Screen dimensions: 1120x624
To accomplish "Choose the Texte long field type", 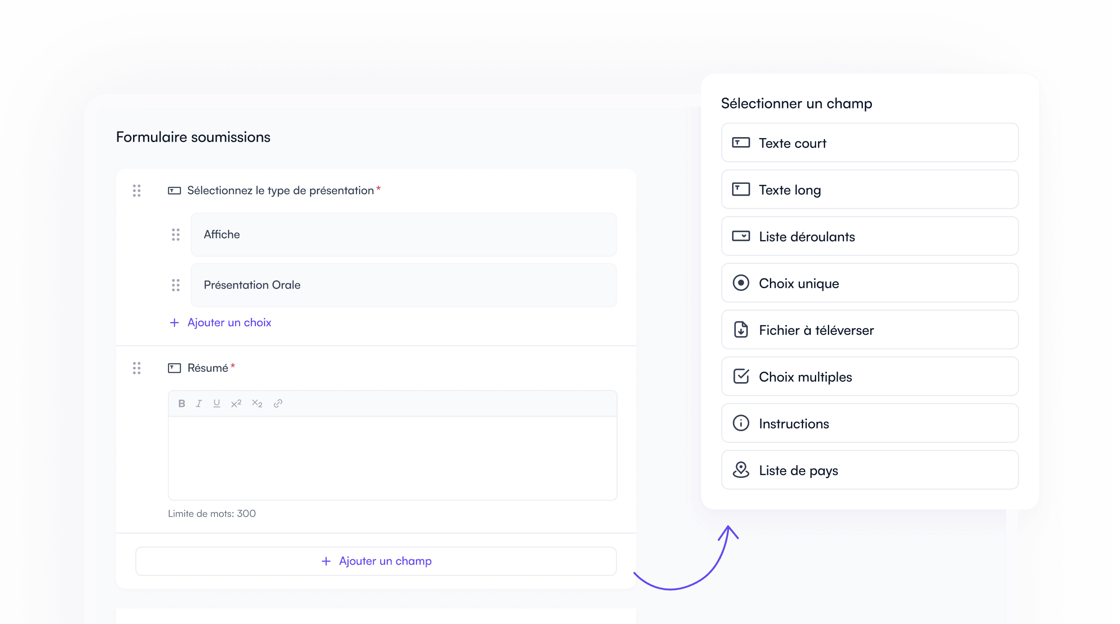I will click(x=870, y=190).
